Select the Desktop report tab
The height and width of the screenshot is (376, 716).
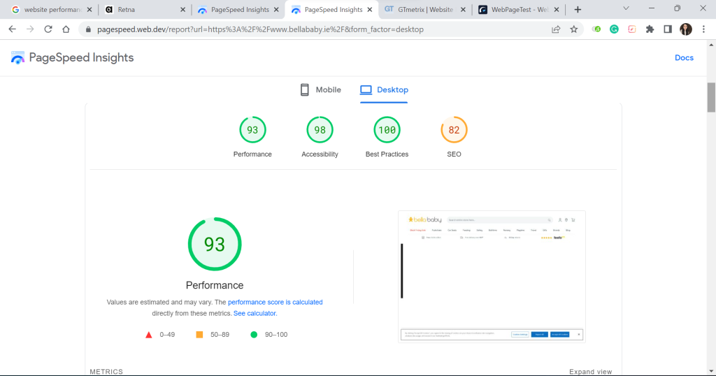(x=384, y=90)
